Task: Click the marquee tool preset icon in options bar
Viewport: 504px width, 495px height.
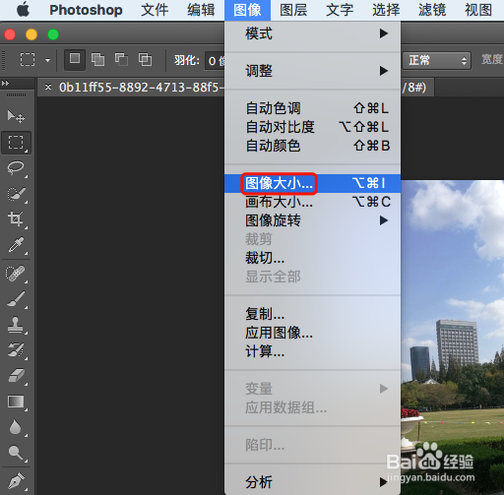Action: 28,60
